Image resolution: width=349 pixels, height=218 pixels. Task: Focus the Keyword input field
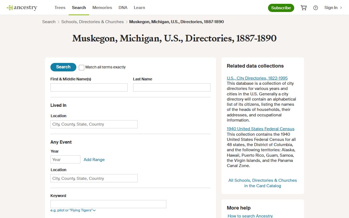point(108,204)
